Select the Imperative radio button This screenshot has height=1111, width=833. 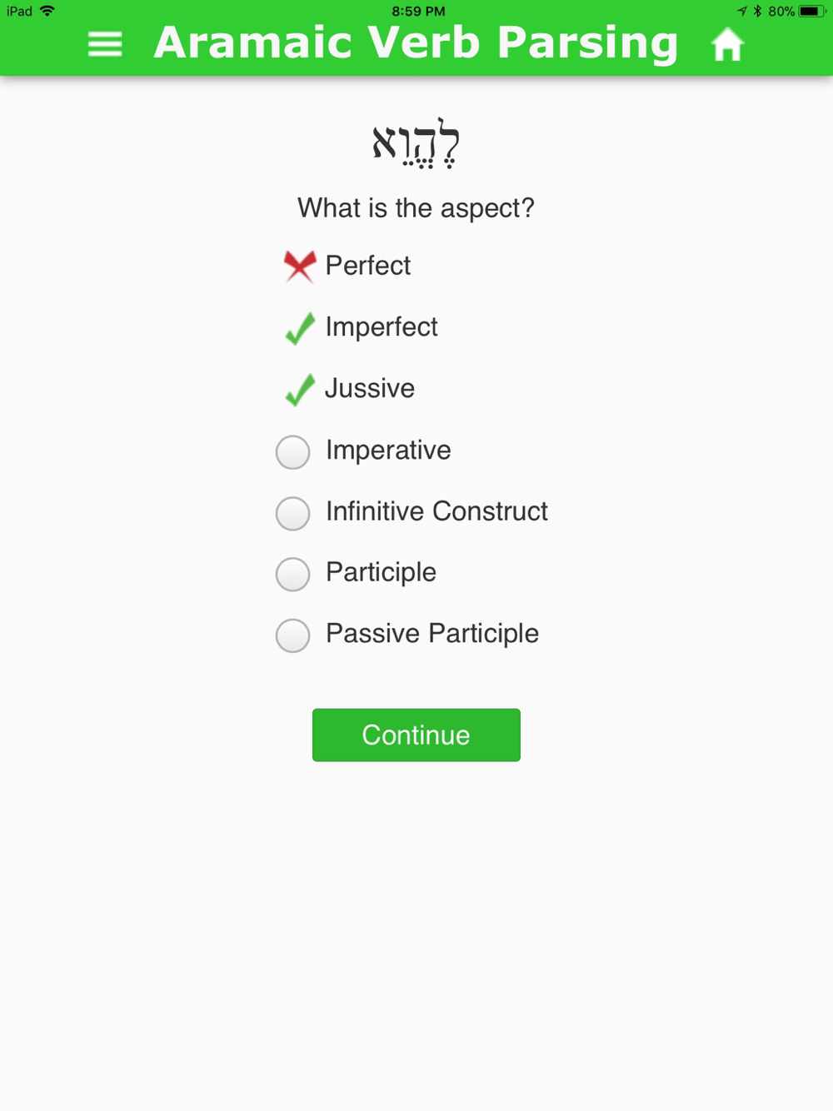click(293, 452)
